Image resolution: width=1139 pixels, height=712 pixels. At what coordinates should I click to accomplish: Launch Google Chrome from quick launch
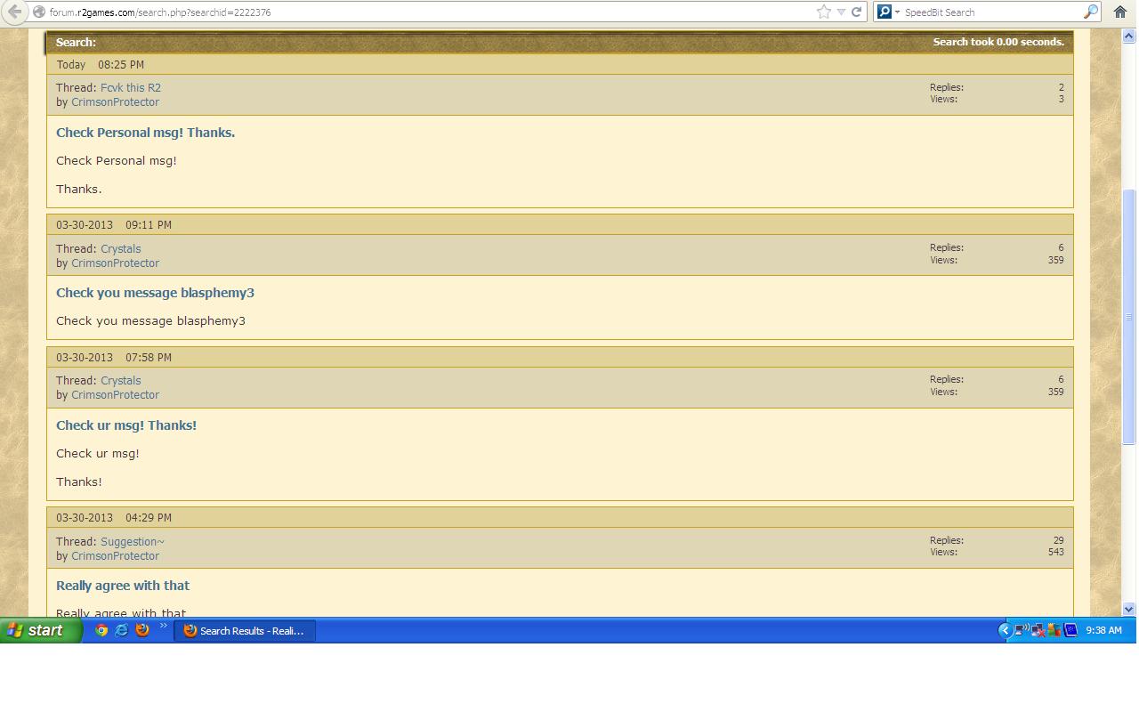coord(101,630)
